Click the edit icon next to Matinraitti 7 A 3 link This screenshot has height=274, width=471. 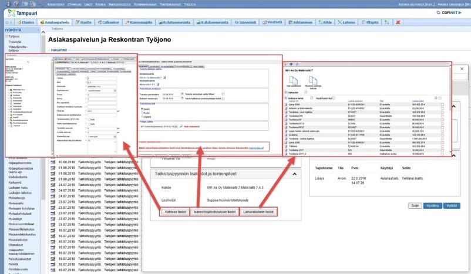click(x=158, y=84)
